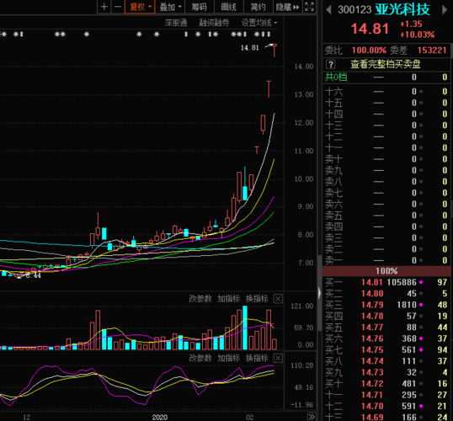The image size is (453, 421).
Task: Select 买十 price 14.72
Action: pyautogui.click(x=372, y=384)
